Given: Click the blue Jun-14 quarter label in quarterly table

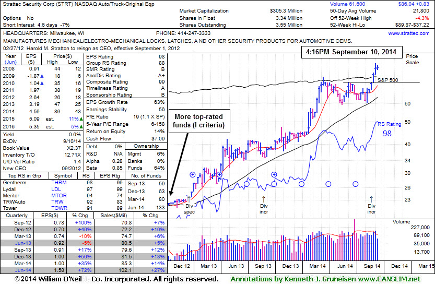Looking at the screenshot, I should pyautogui.click(x=23, y=270).
